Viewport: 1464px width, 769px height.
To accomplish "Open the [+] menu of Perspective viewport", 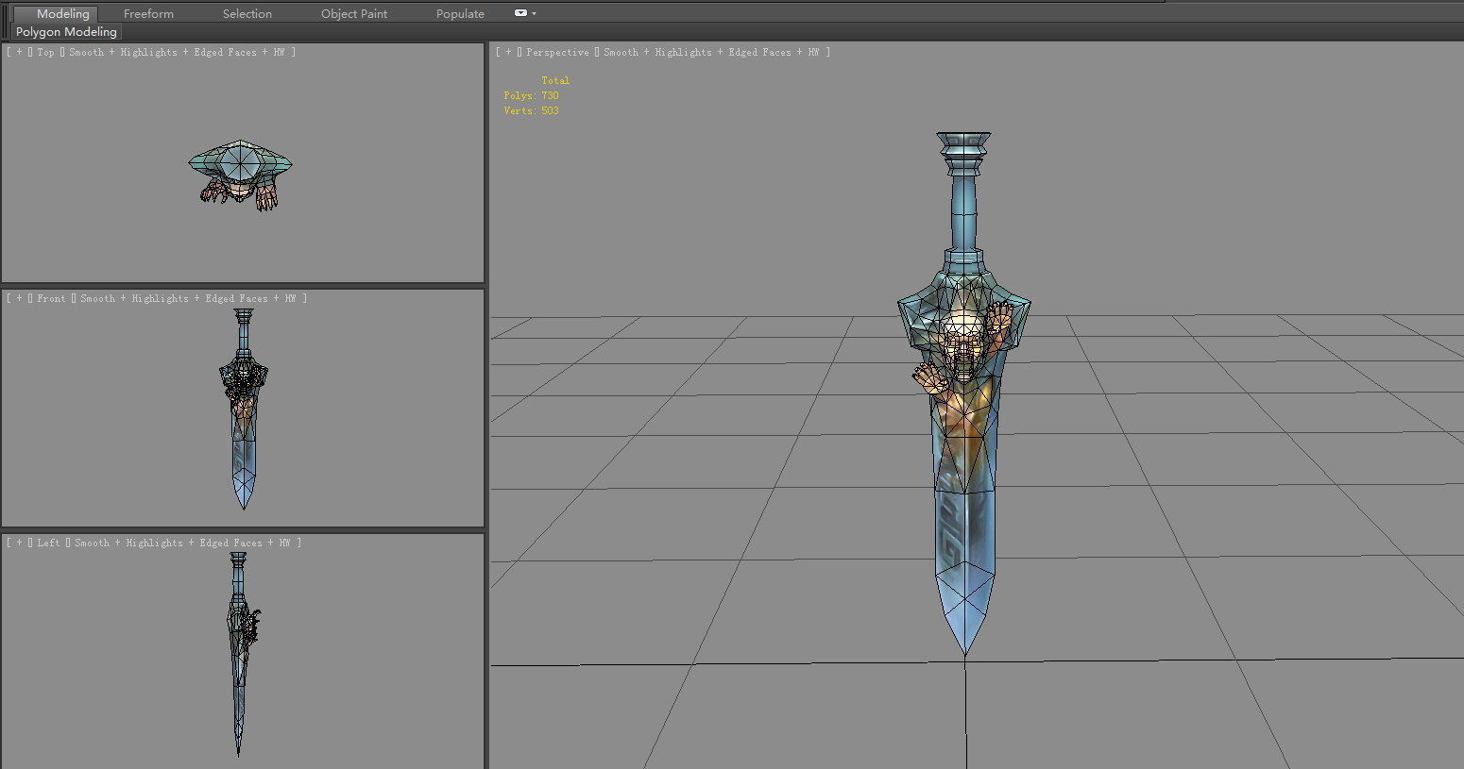I will click(x=508, y=52).
